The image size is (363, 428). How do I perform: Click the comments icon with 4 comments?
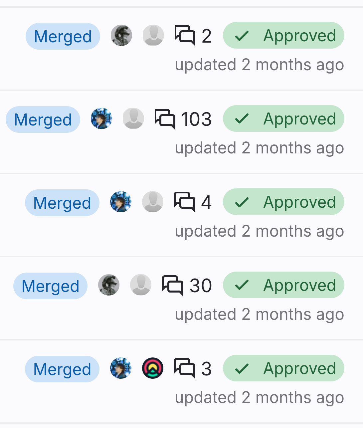(184, 202)
